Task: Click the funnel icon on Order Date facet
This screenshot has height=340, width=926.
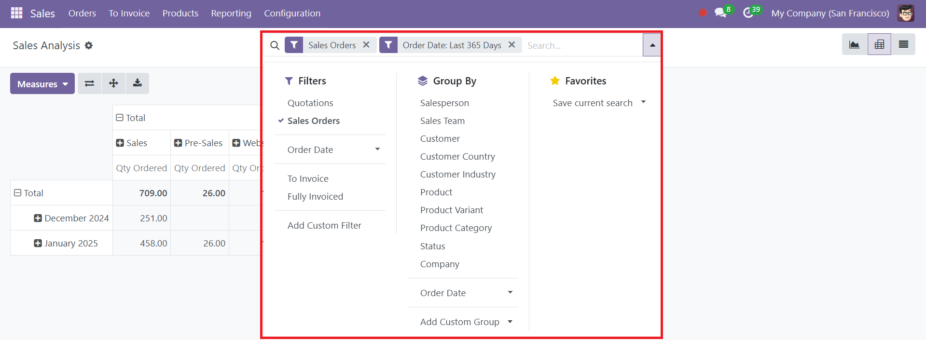Action: coord(388,45)
